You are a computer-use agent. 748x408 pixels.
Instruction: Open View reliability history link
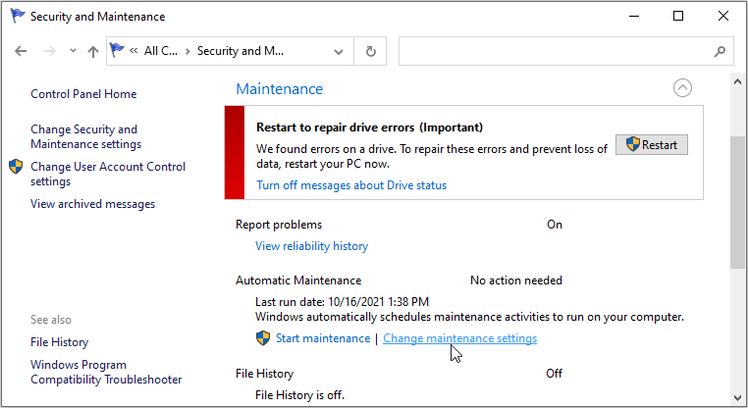coord(311,246)
